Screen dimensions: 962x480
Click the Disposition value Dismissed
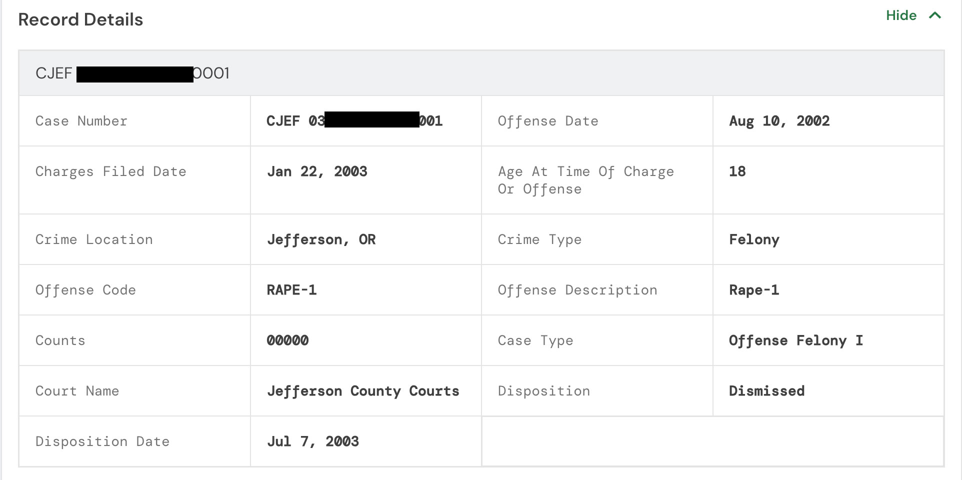tap(766, 391)
